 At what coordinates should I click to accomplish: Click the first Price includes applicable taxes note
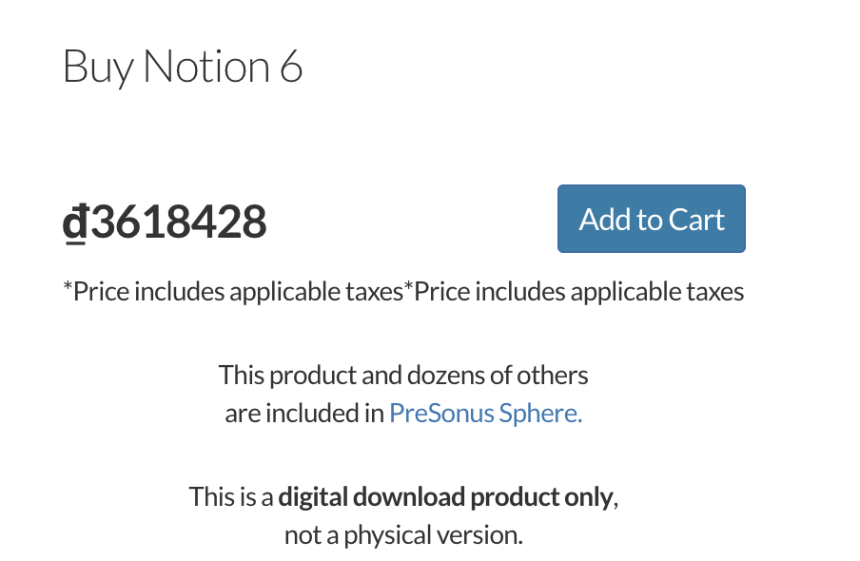pyautogui.click(x=233, y=291)
